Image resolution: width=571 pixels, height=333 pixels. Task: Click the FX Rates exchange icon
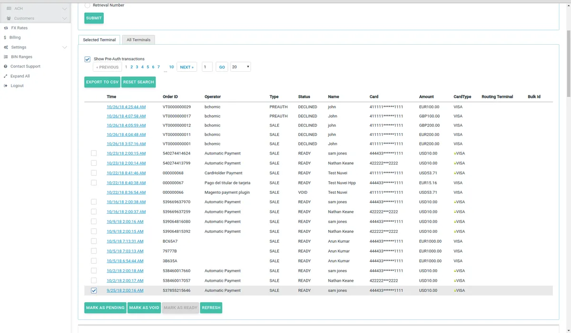[x=6, y=28]
